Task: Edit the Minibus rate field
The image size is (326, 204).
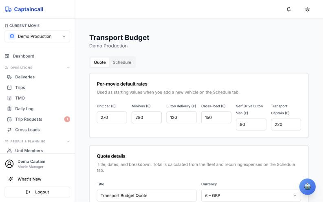Action: point(147,118)
